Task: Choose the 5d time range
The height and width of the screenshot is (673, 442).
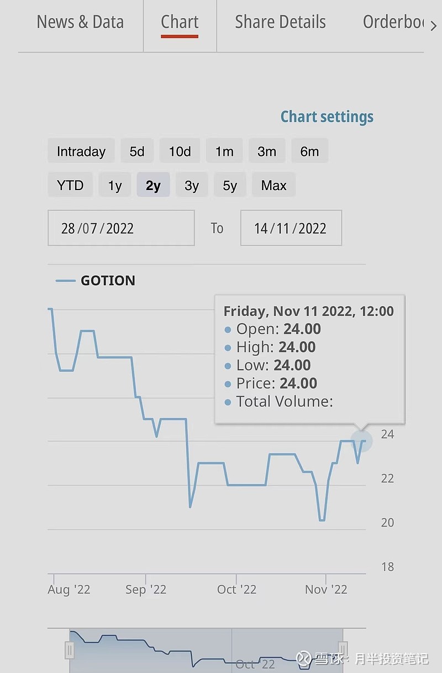Action: pos(137,151)
